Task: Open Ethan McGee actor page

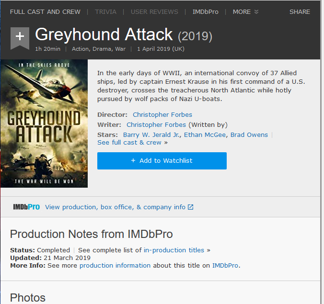Action: tap(205, 135)
